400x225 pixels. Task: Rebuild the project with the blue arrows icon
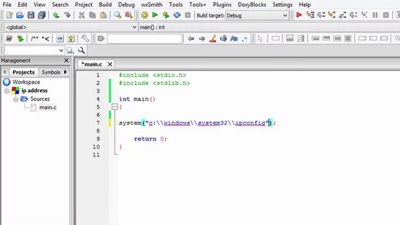coord(177,15)
